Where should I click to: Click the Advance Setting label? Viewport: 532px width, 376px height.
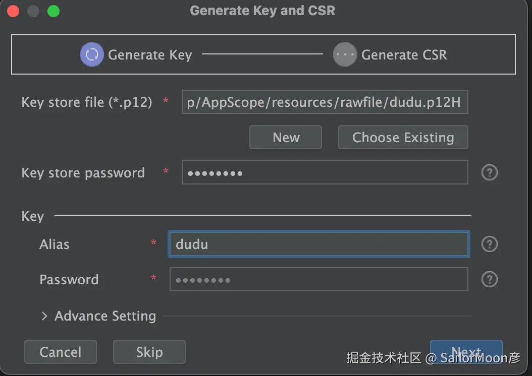(105, 316)
